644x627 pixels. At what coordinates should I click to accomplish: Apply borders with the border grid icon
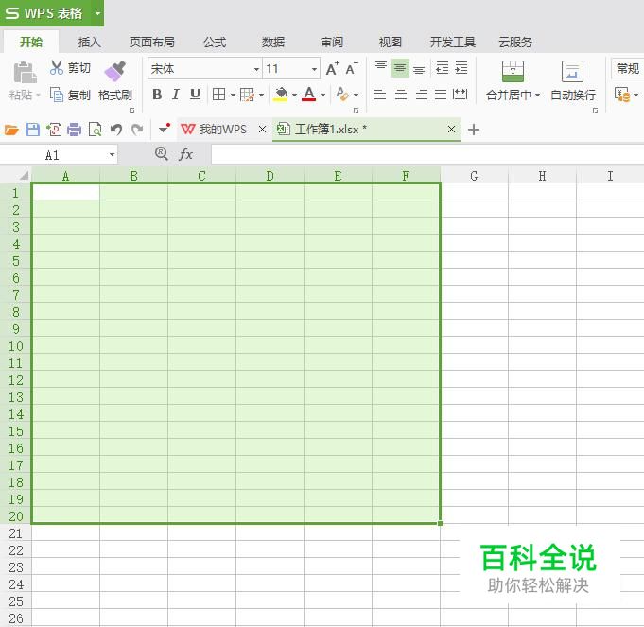pos(218,95)
